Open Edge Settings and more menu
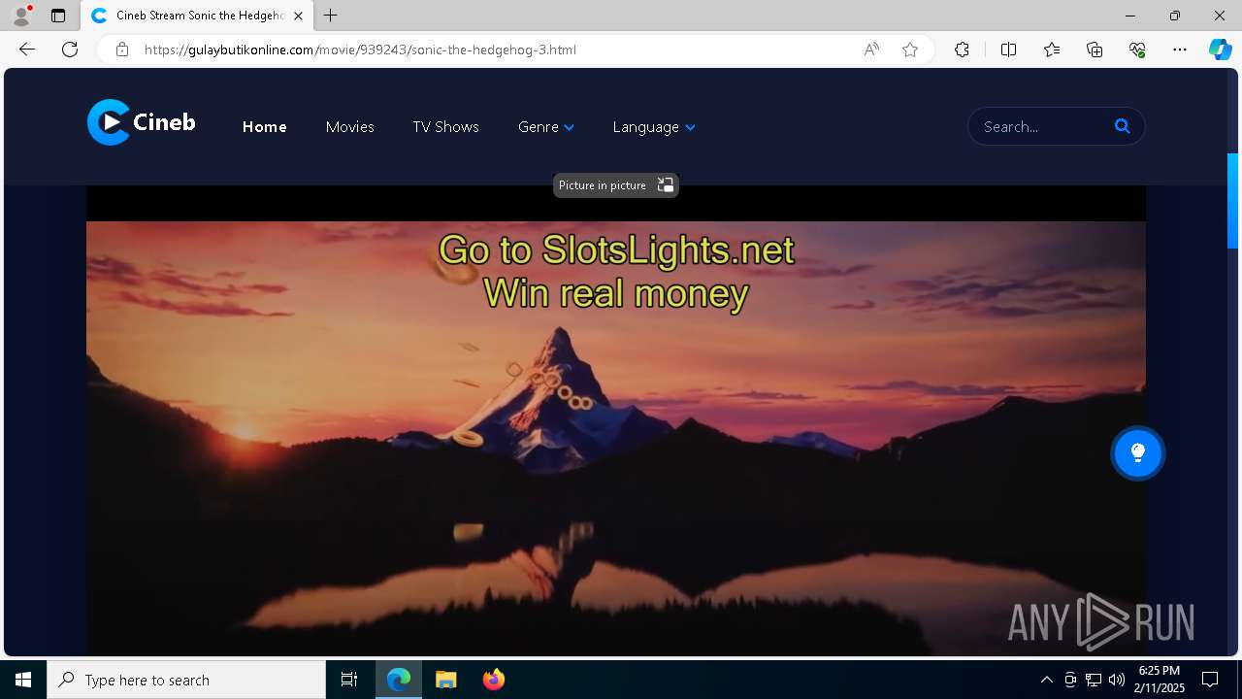Screen dimensions: 1242x699 coord(1180,50)
